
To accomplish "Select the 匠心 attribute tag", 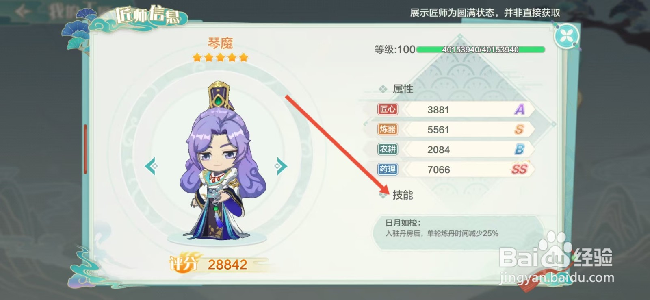I will coord(388,109).
